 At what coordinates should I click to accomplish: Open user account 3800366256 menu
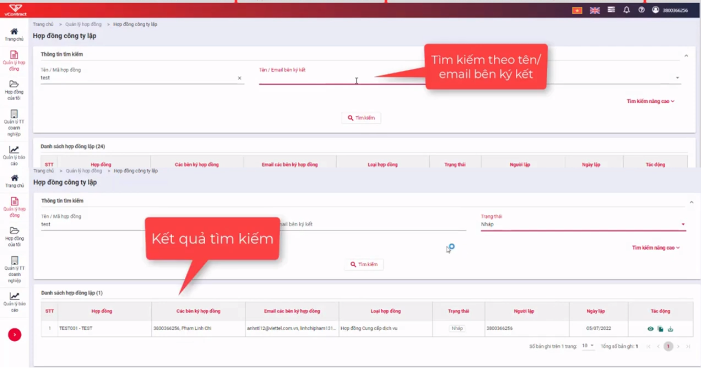pyautogui.click(x=670, y=10)
